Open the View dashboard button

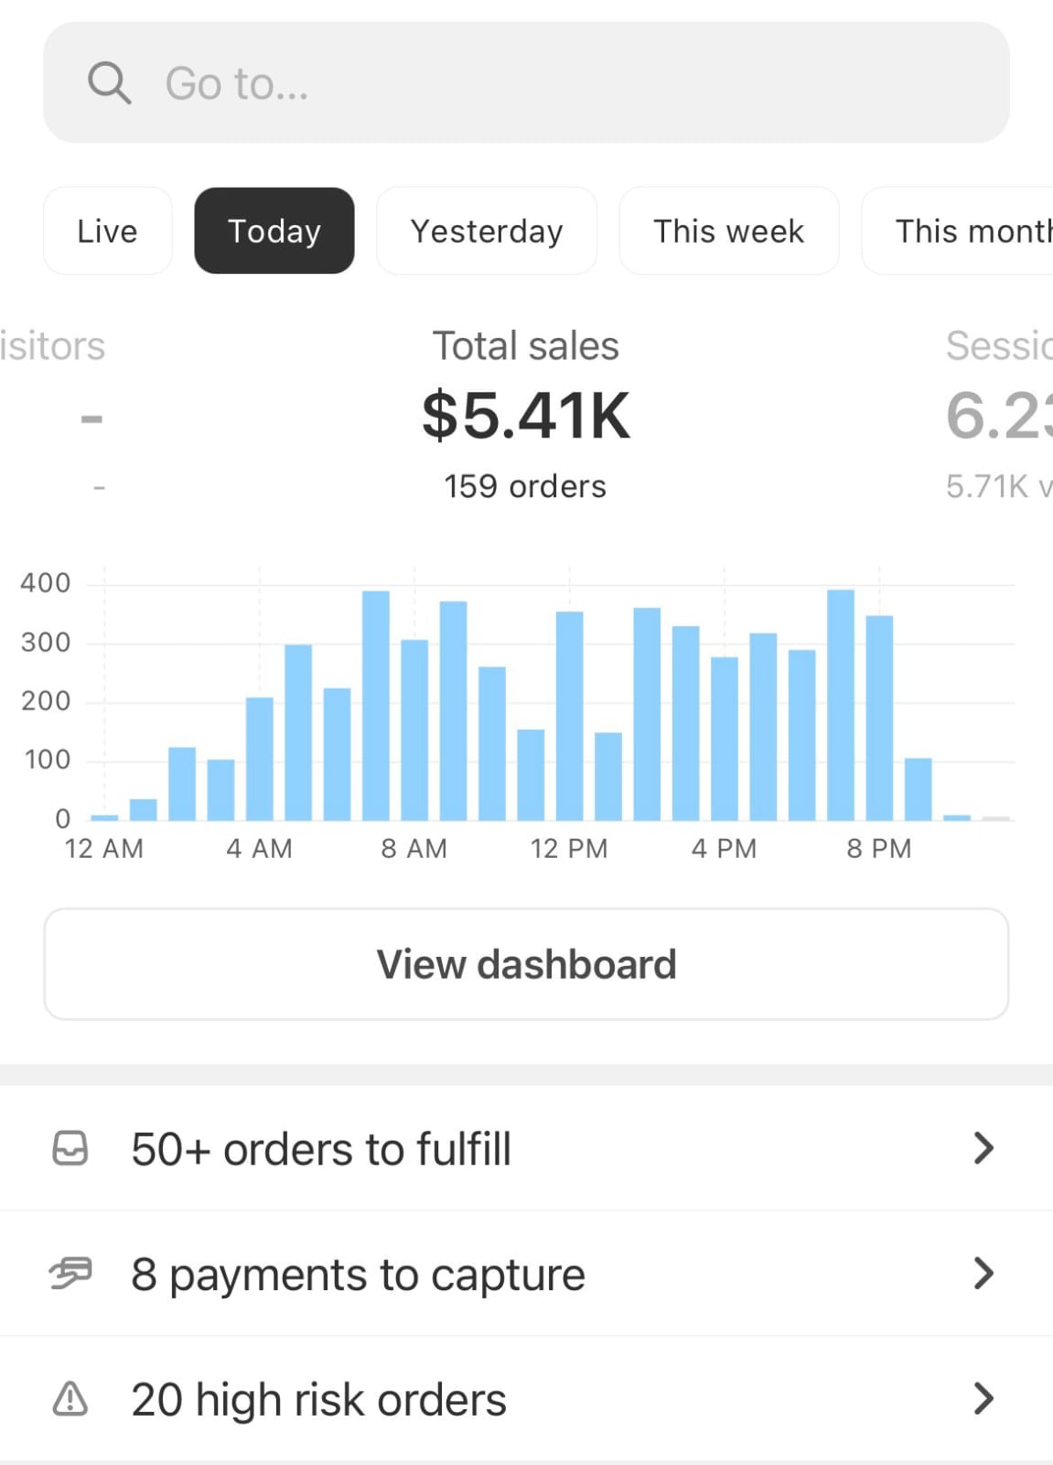526,964
